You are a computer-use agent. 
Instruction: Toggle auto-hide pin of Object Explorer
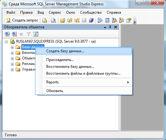pos(110,27)
